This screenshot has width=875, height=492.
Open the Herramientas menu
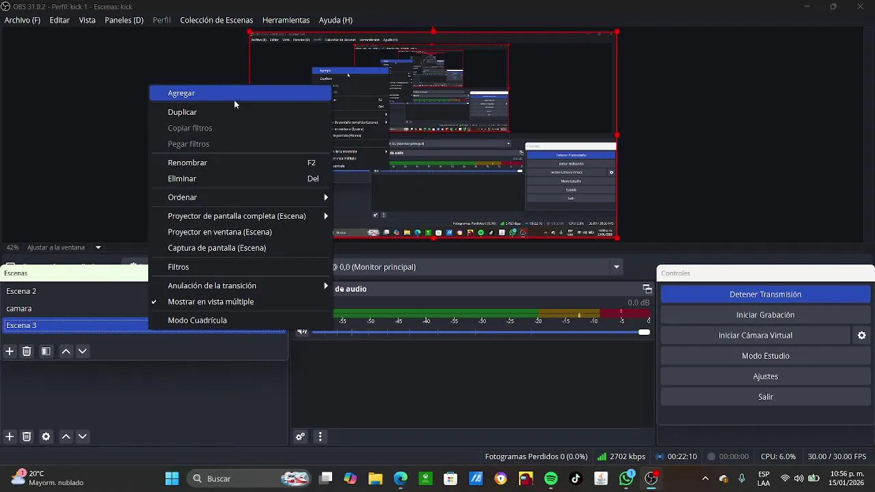tap(286, 20)
